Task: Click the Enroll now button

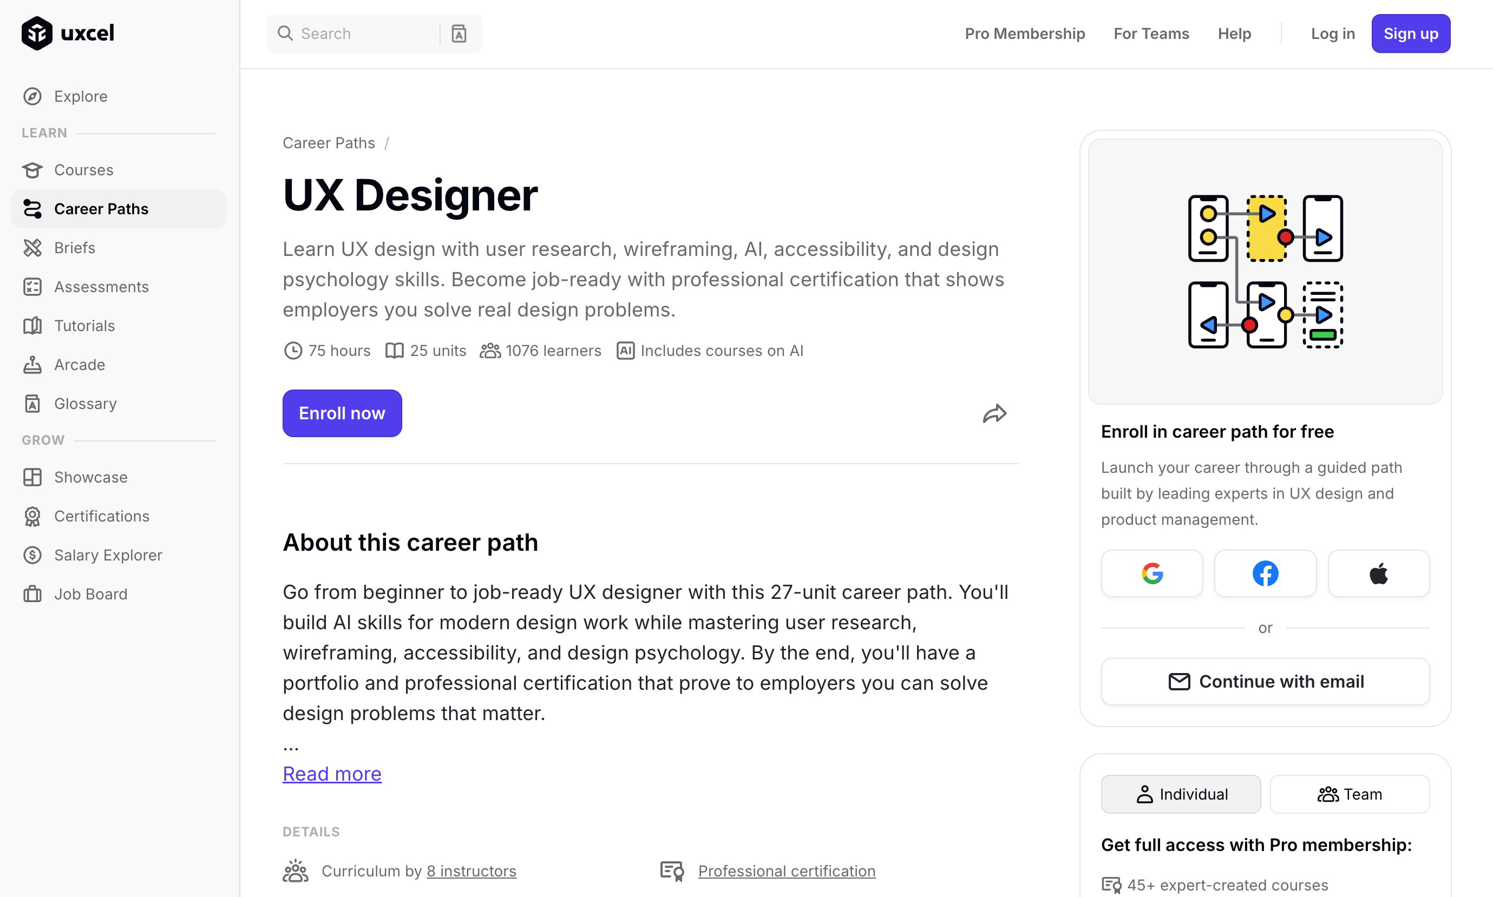Action: point(342,413)
